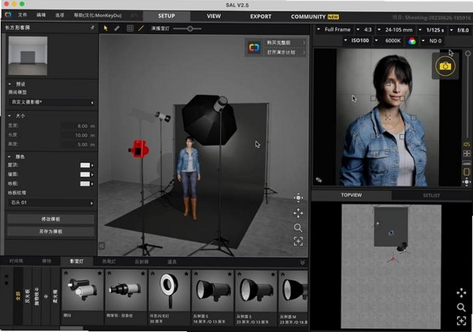The width and height of the screenshot is (473, 332).
Task: Open the color wheel white balance icon
Action: click(412, 41)
